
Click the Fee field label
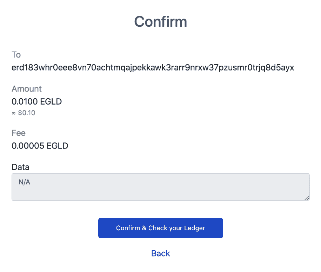(x=19, y=133)
